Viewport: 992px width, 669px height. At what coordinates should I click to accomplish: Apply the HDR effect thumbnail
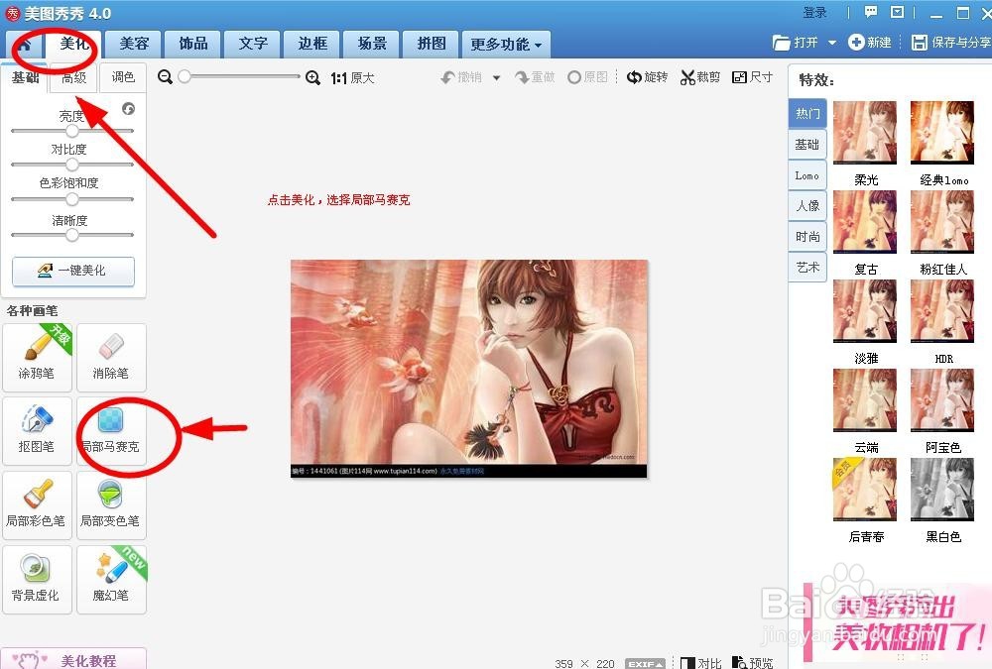pos(942,312)
